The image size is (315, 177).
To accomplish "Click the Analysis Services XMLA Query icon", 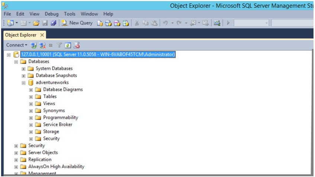I will (x=126, y=23).
